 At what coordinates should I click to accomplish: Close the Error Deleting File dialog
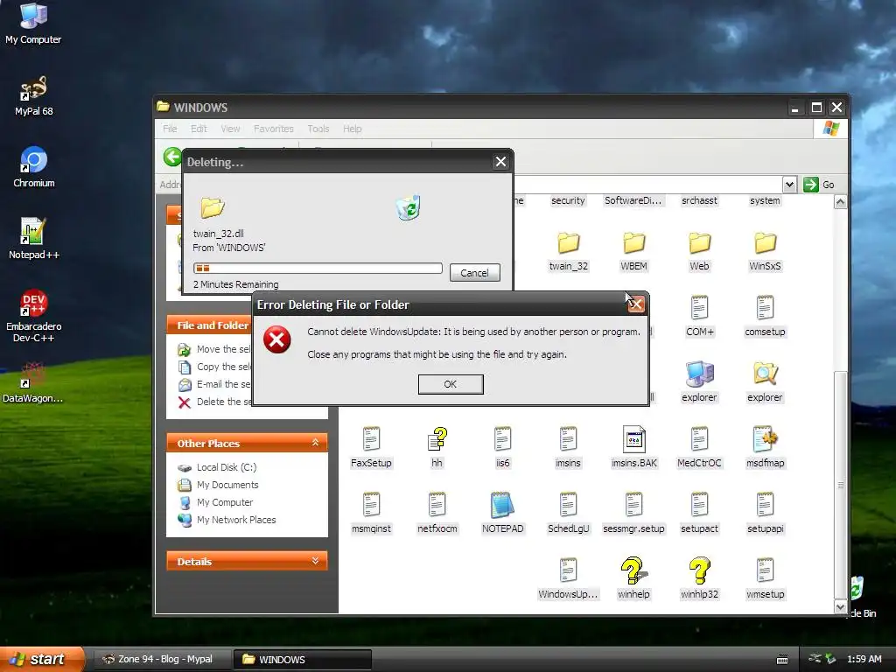tap(636, 304)
